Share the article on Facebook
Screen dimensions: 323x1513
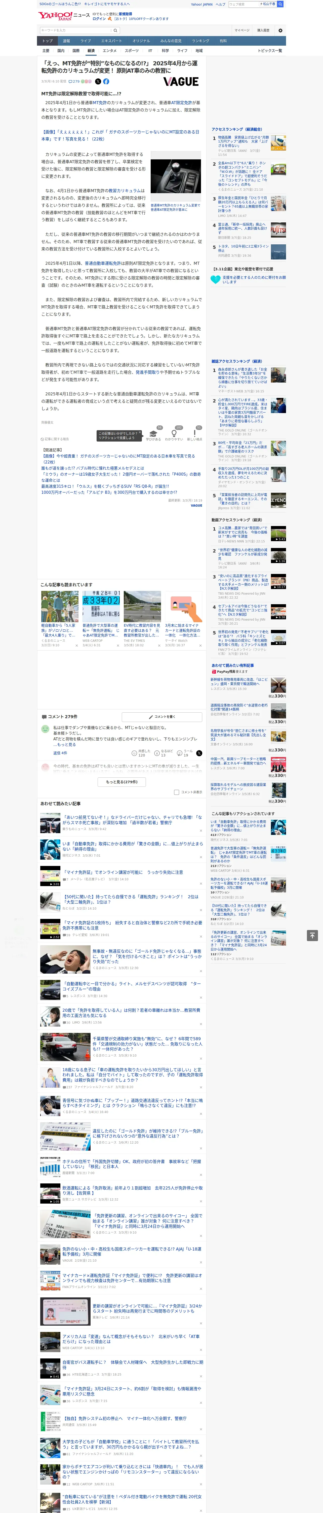(106, 82)
